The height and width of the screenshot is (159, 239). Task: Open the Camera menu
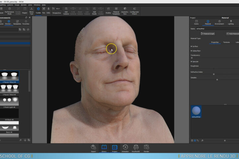coord(10,5)
